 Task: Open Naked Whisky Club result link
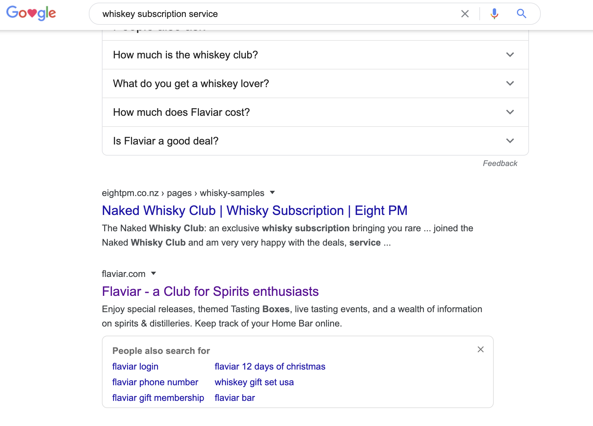point(254,211)
